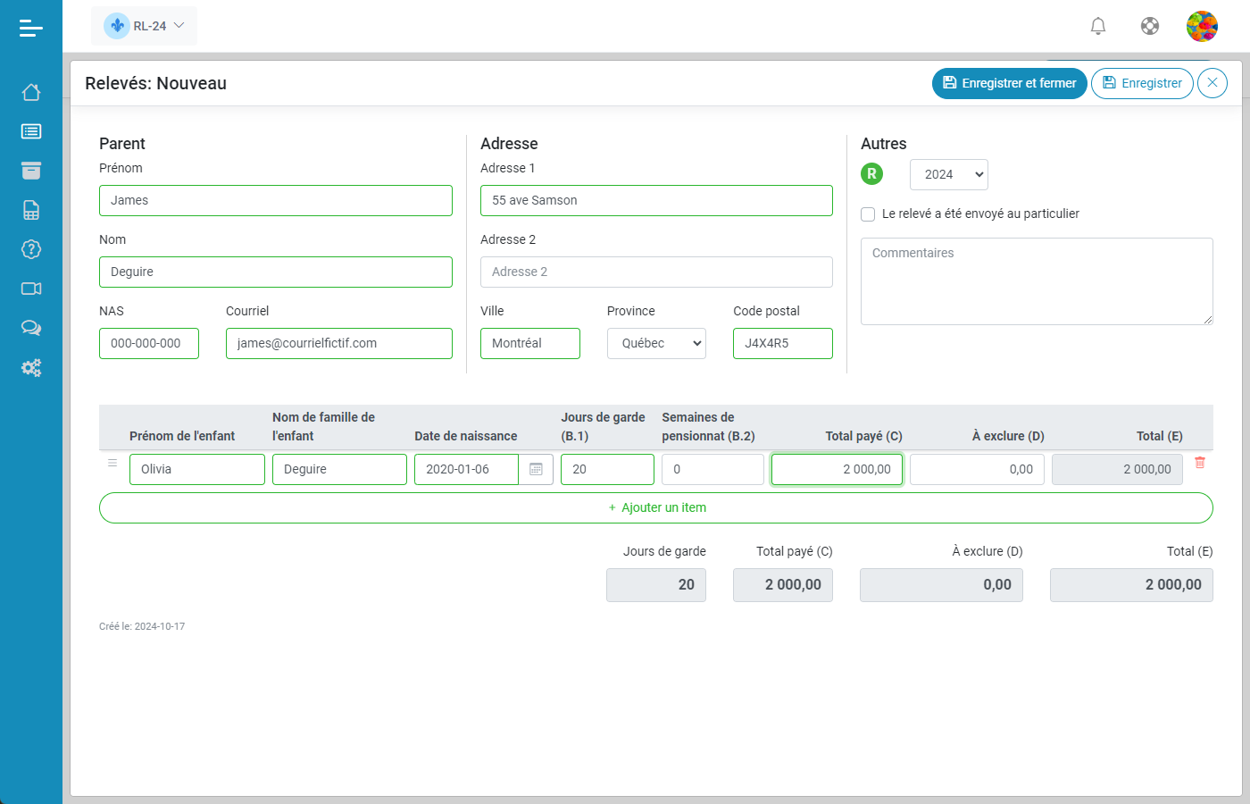This screenshot has height=804, width=1250.
Task: Open the Province dropdown showing Québec
Action: [x=656, y=344]
